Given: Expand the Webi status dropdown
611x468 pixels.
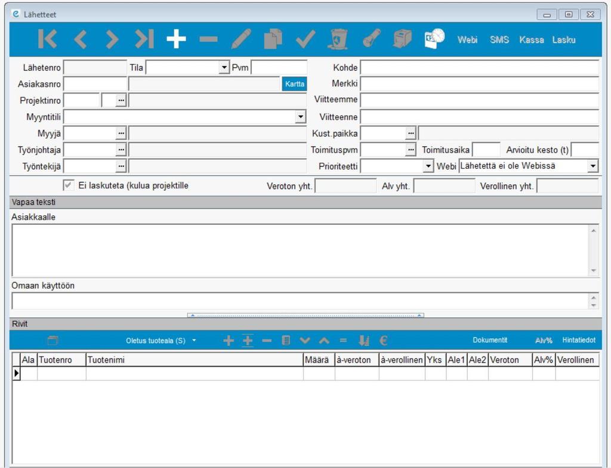Looking at the screenshot, I should 593,166.
